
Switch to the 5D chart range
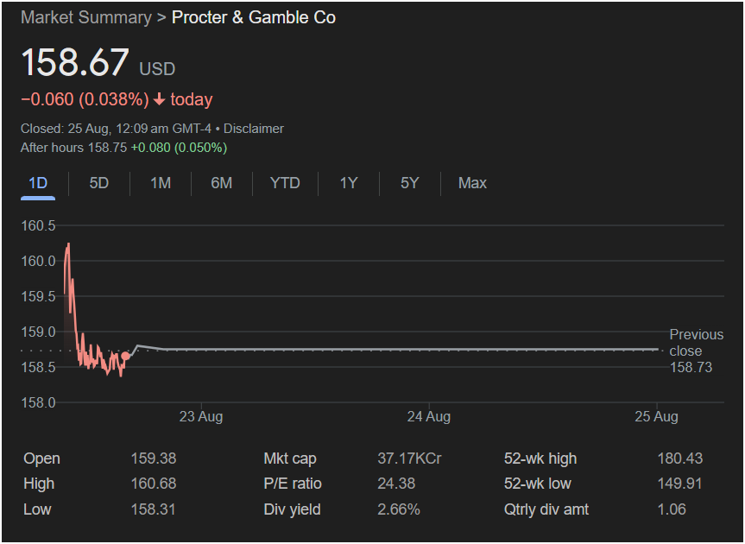99,183
